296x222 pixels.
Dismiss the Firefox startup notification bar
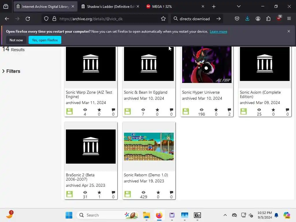click(x=289, y=31)
